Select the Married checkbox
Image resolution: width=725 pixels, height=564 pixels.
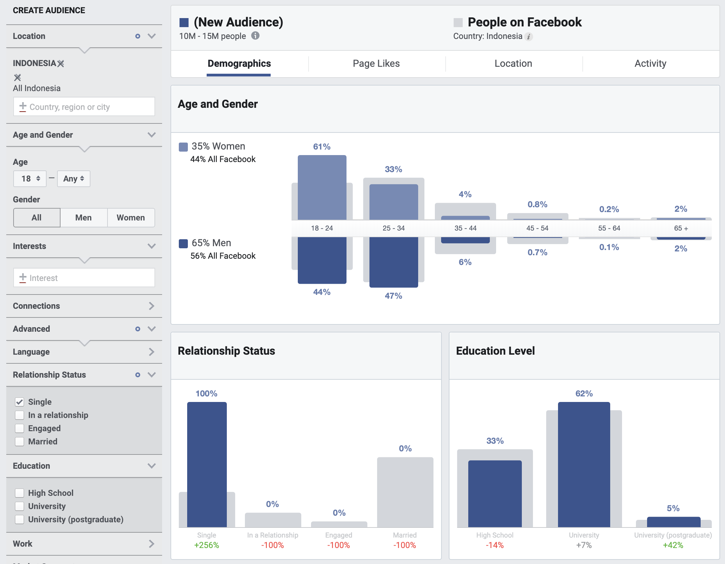tap(19, 442)
